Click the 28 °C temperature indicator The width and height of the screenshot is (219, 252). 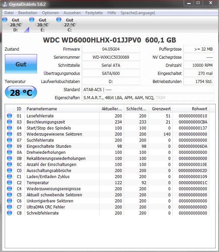(21, 92)
